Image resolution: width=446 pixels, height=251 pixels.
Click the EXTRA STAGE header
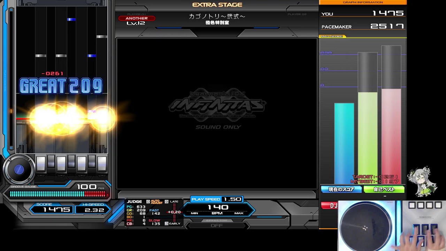point(217,5)
